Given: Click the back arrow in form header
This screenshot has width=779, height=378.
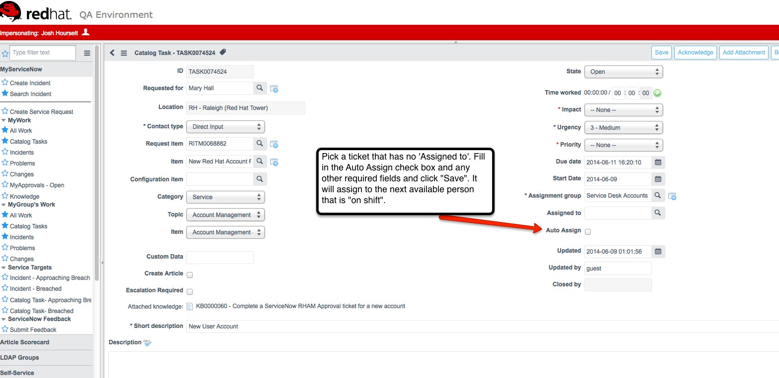Looking at the screenshot, I should click(112, 53).
